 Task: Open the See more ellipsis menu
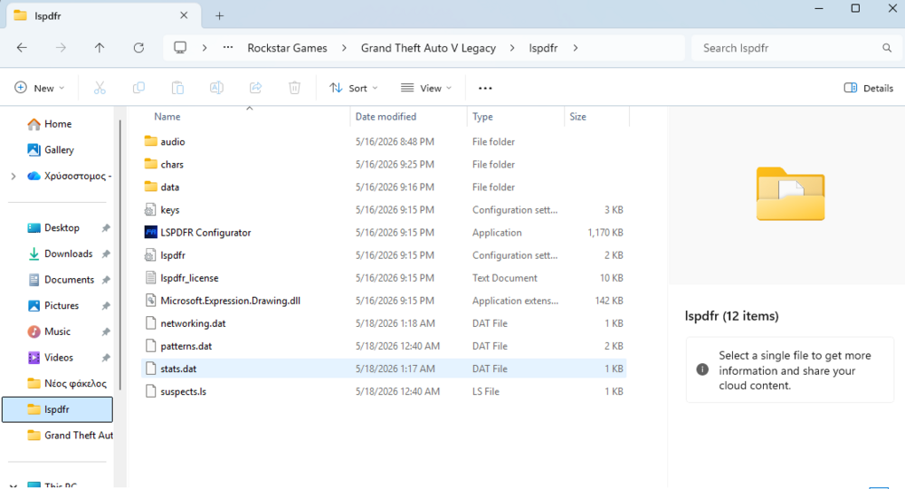485,88
